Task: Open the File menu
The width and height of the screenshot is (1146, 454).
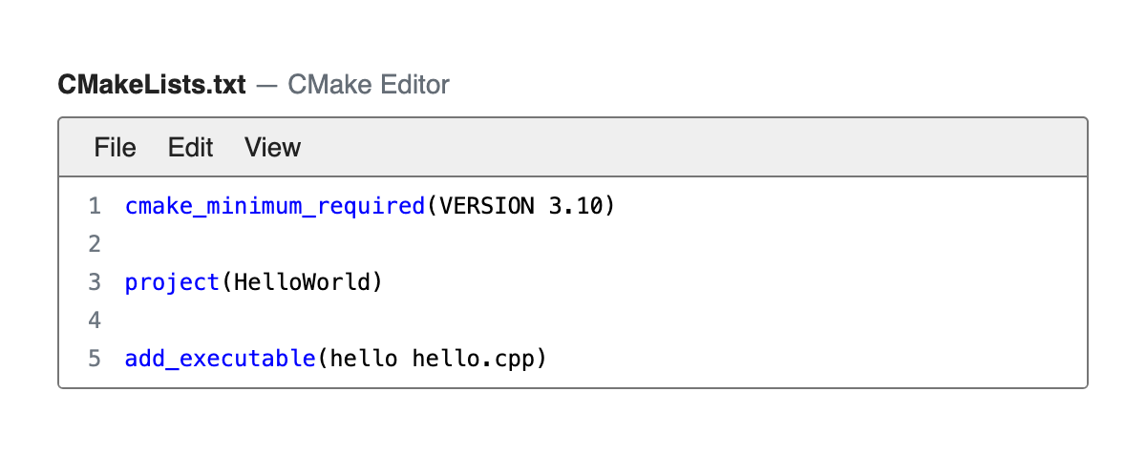Action: [x=115, y=147]
